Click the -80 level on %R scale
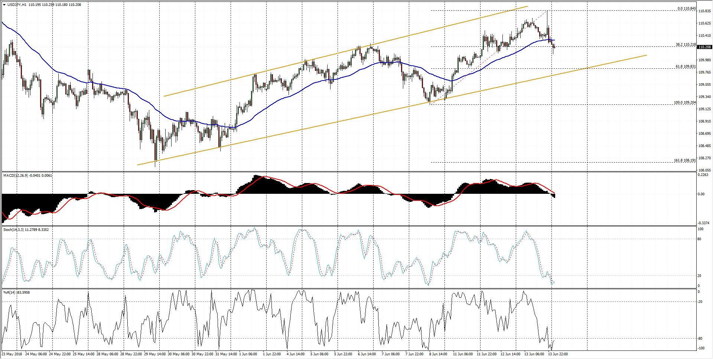This screenshot has height=359, width=713. coord(700,338)
